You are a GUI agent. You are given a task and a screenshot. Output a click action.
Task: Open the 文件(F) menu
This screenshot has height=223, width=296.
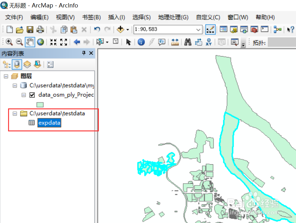tap(14, 17)
